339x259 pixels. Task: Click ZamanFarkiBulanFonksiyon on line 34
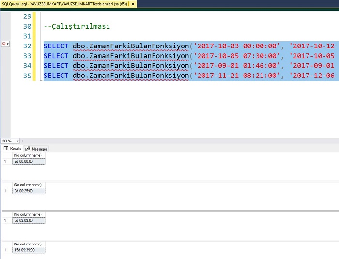[x=139, y=66]
